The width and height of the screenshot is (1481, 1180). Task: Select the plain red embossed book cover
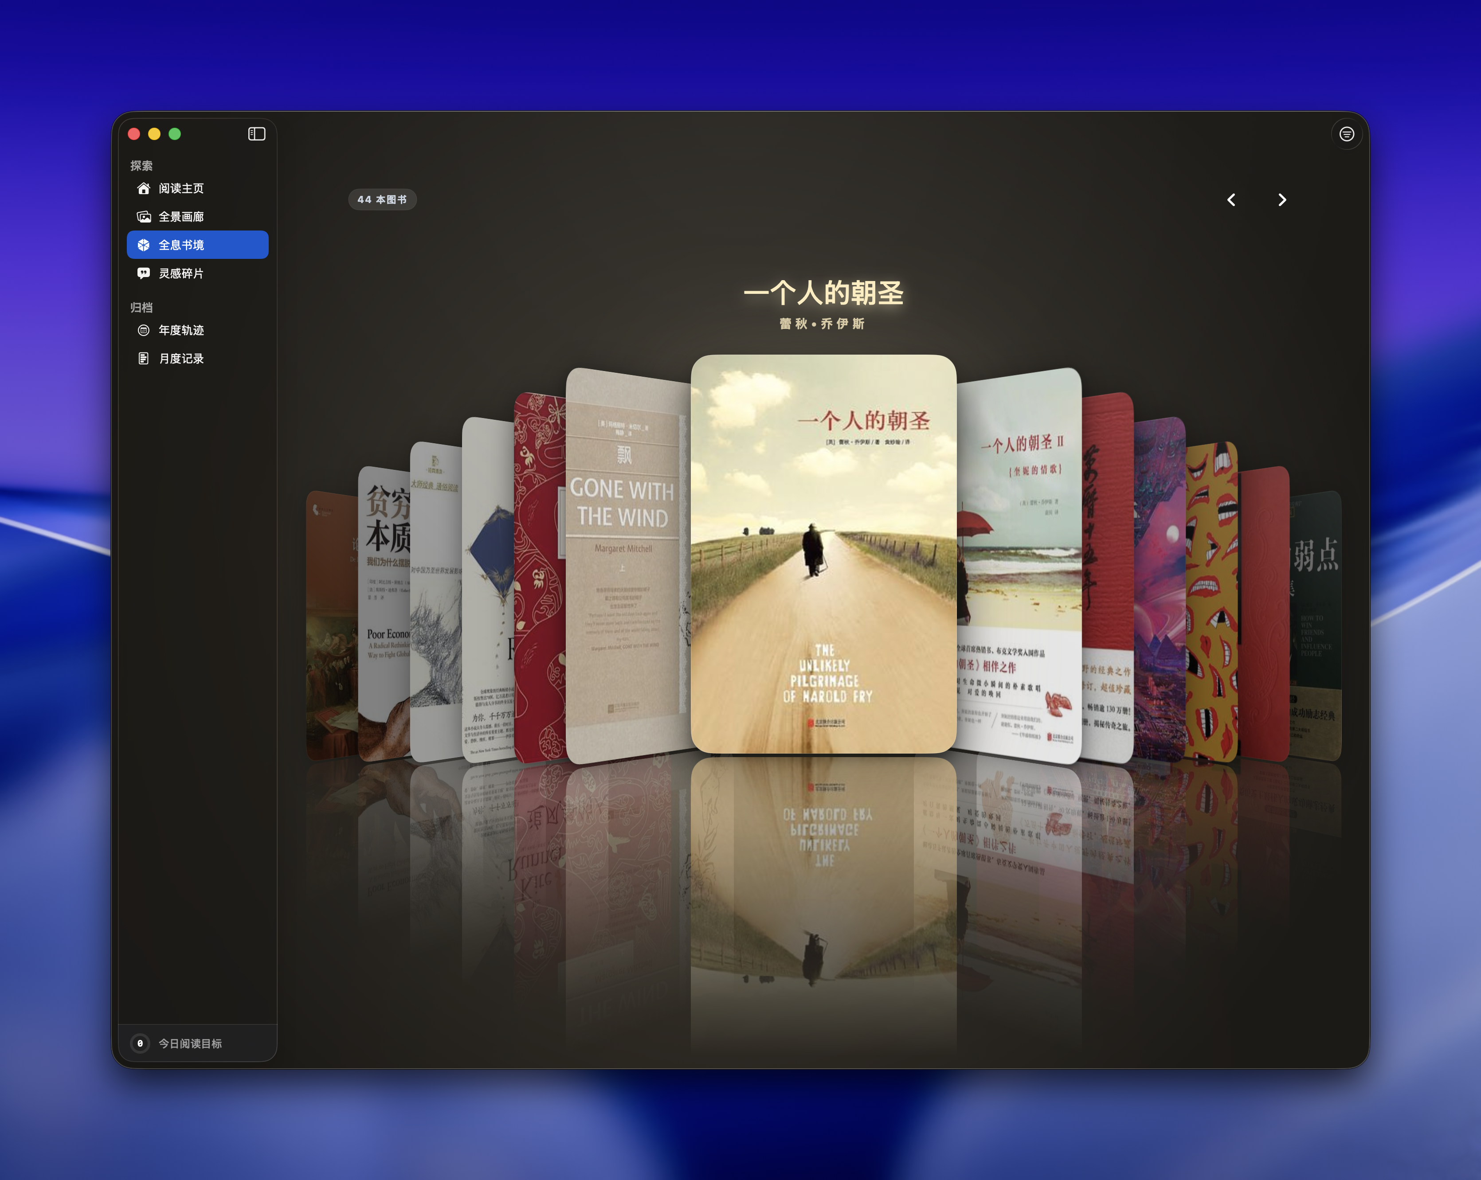point(1264,613)
